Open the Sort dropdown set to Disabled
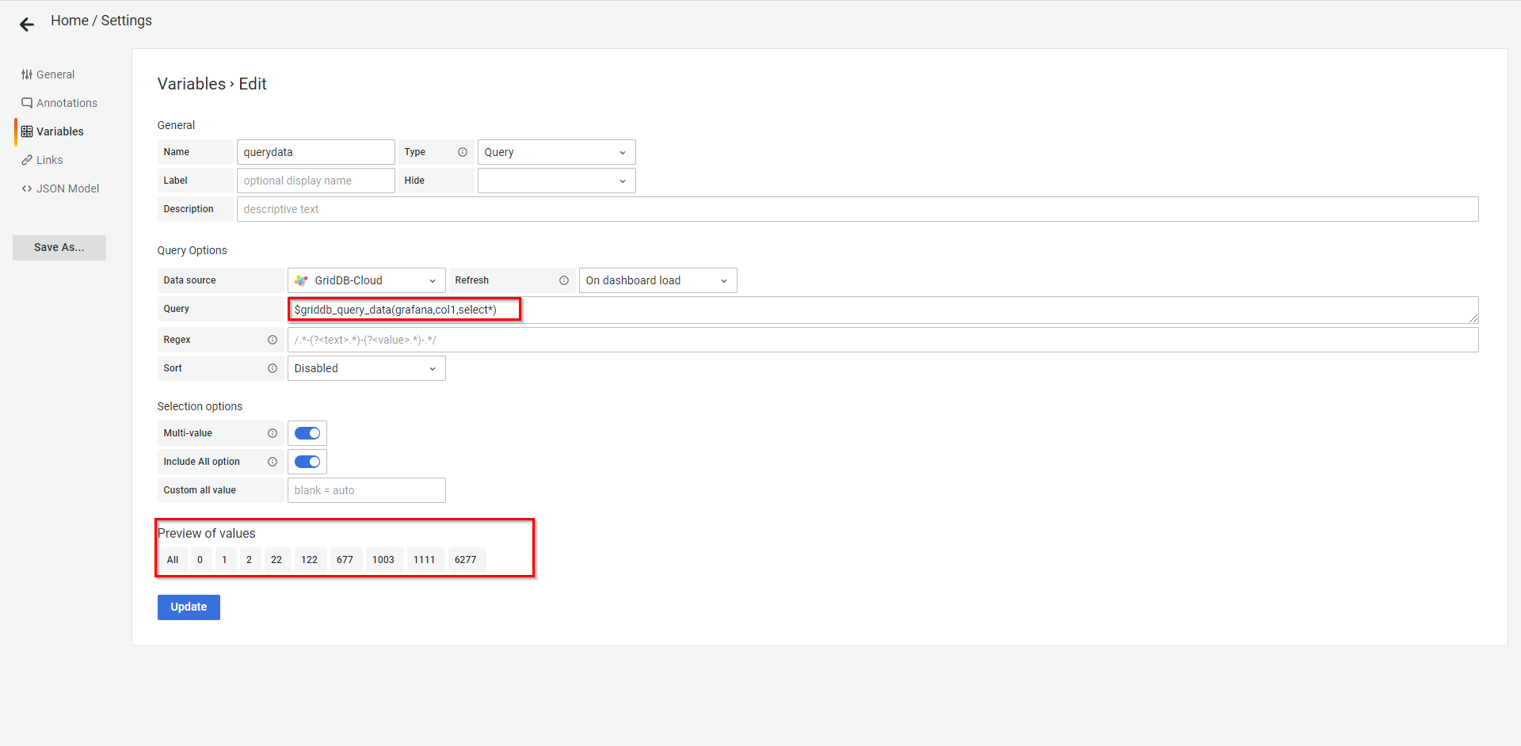Image resolution: width=1521 pixels, height=746 pixels. 365,368
